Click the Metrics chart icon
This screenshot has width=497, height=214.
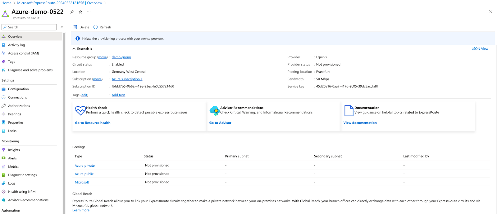[4, 167]
